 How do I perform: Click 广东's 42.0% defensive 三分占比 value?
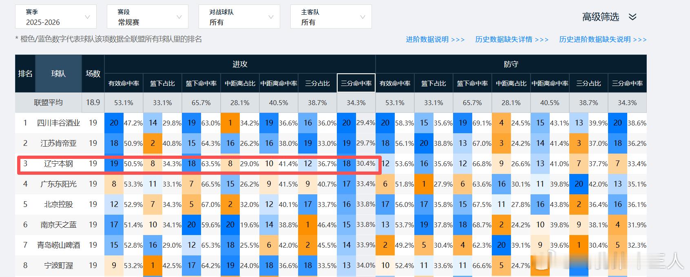598,184
